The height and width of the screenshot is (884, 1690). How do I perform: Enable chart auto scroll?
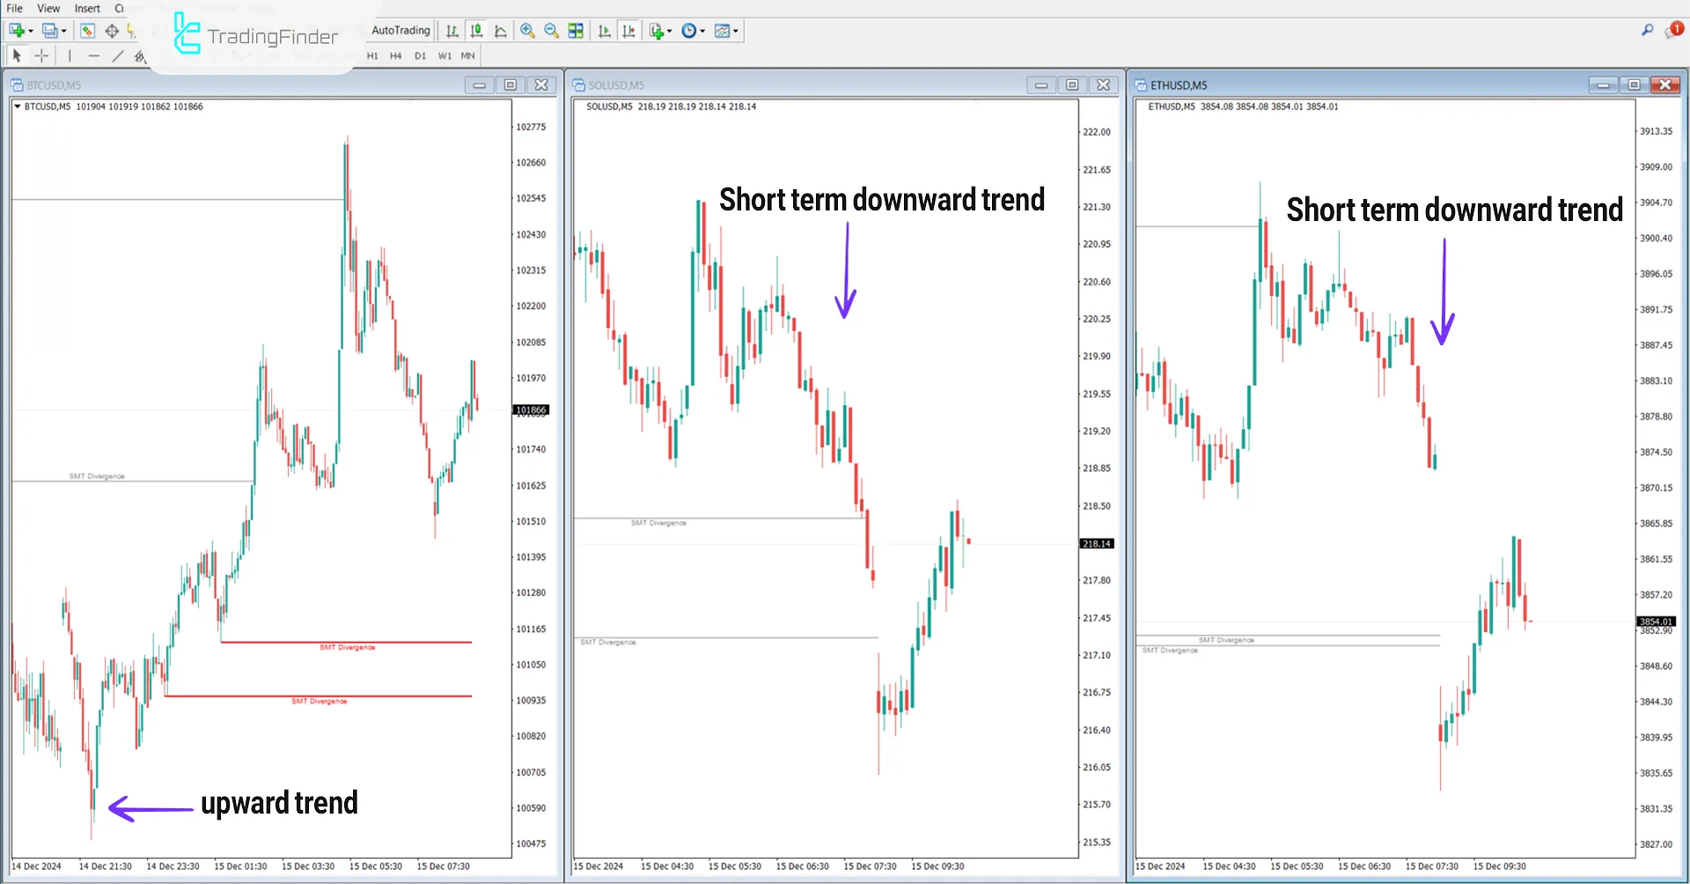605,31
